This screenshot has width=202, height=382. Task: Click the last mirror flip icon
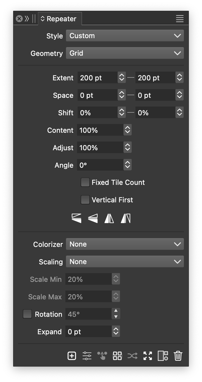coord(126,218)
